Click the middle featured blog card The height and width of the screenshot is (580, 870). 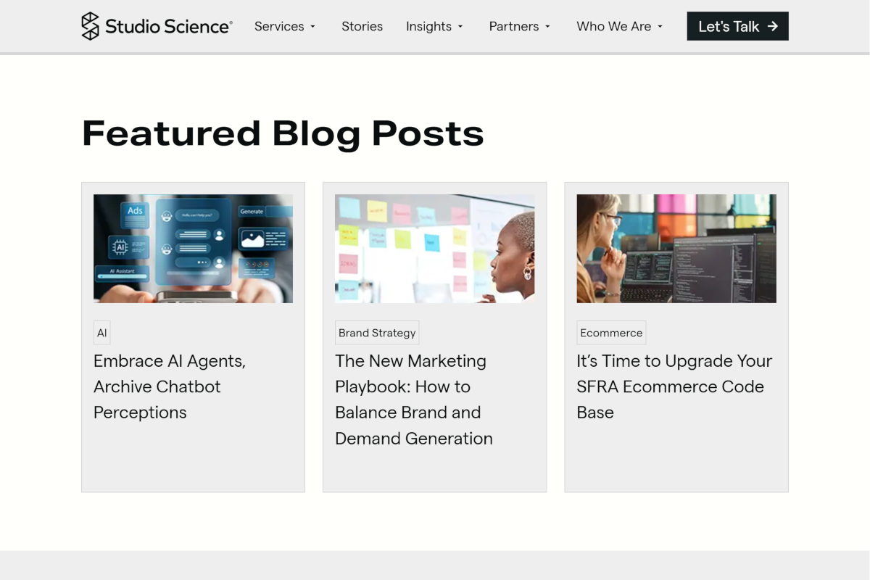434,336
